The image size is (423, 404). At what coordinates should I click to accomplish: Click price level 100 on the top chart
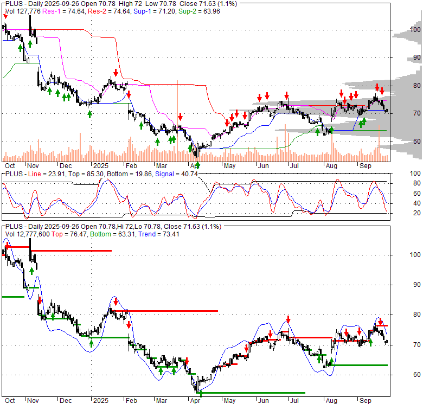(x=415, y=29)
